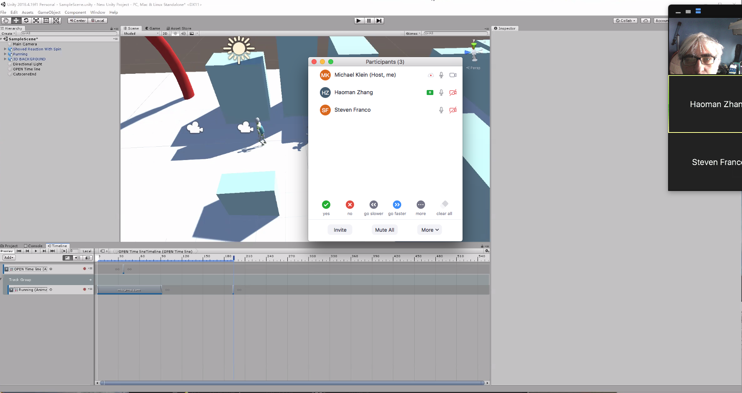Click the go faster icon

[397, 205]
